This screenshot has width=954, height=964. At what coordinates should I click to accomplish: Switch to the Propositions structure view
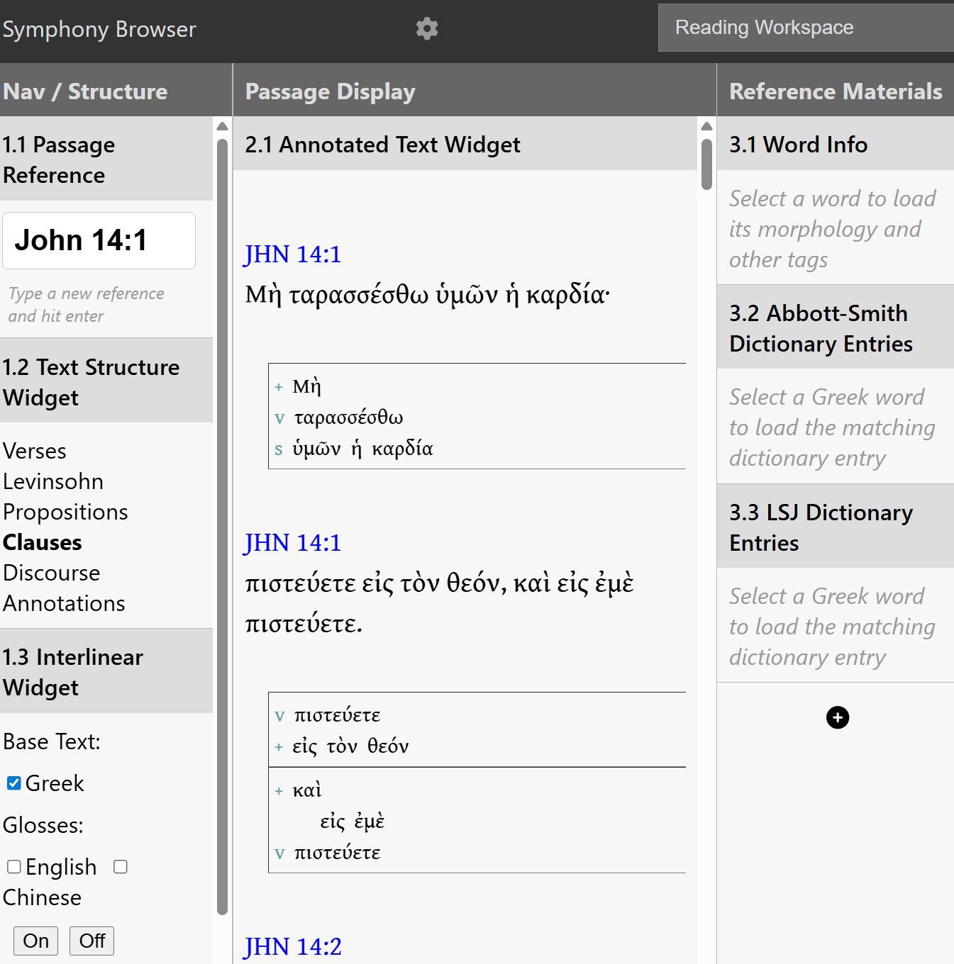tap(65, 512)
